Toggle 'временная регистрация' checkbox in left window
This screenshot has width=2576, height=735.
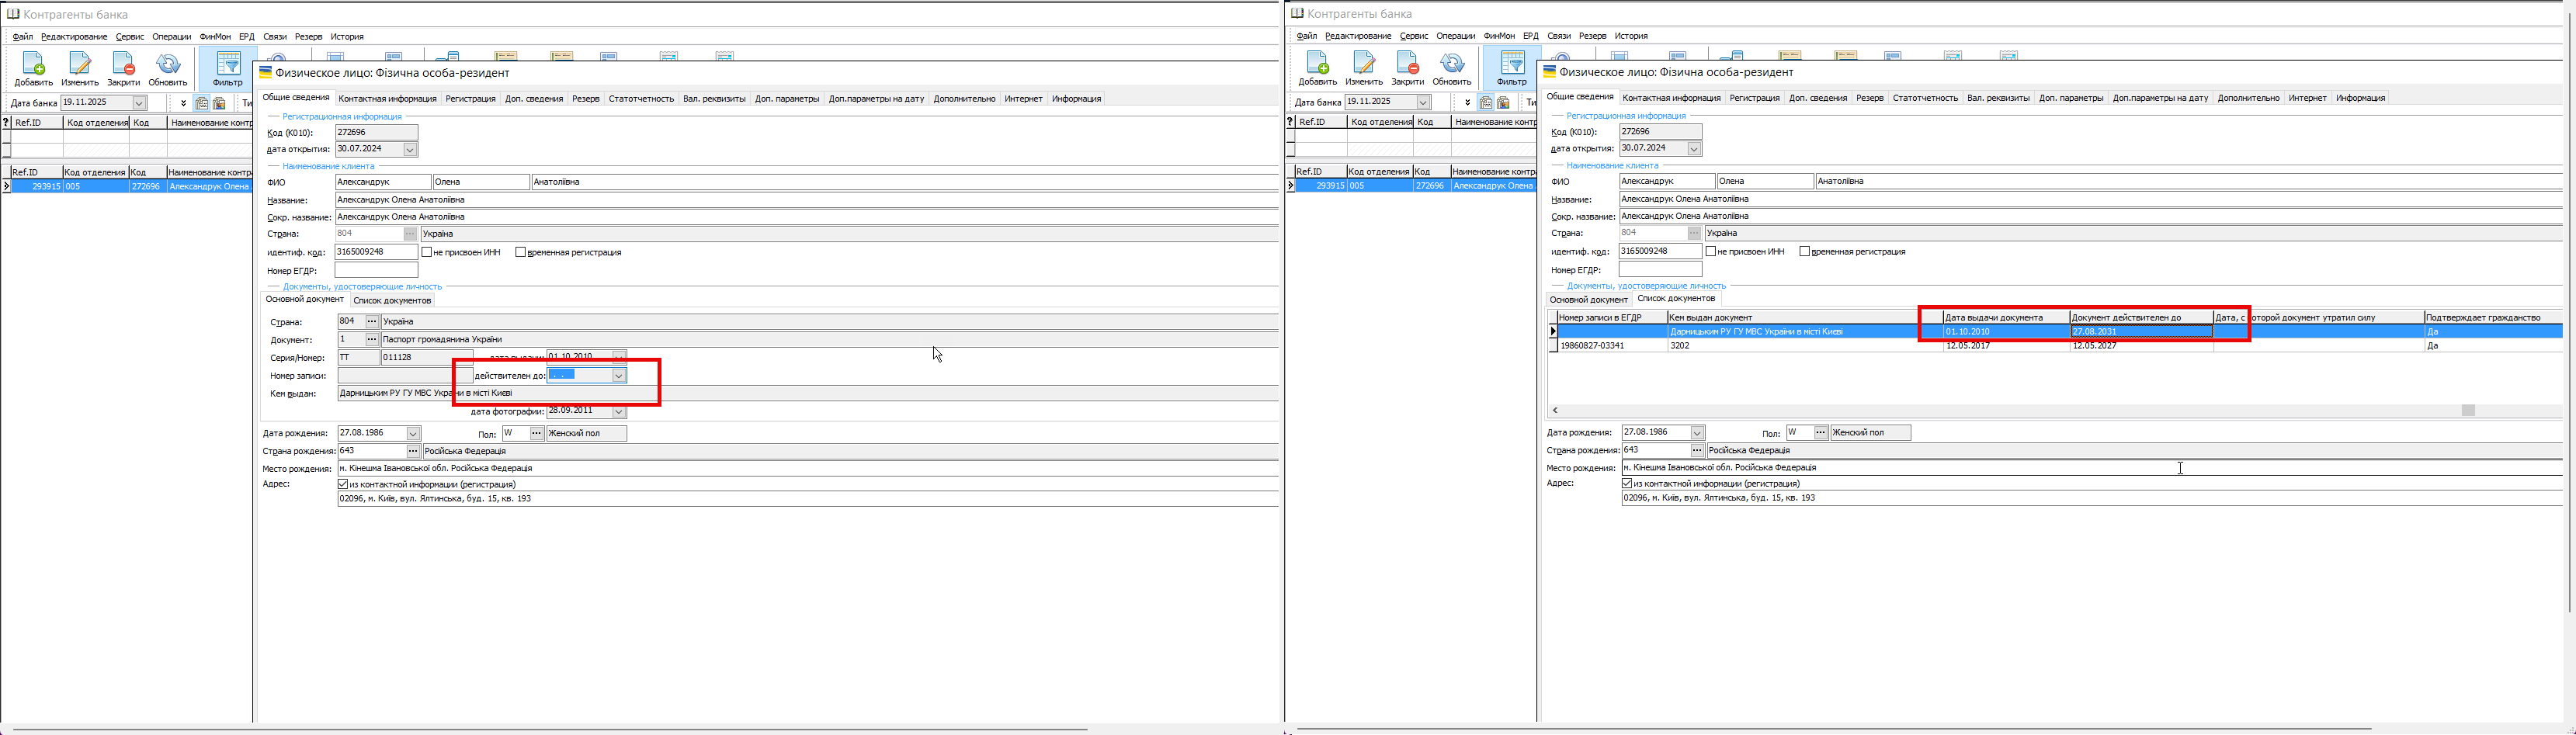point(520,252)
